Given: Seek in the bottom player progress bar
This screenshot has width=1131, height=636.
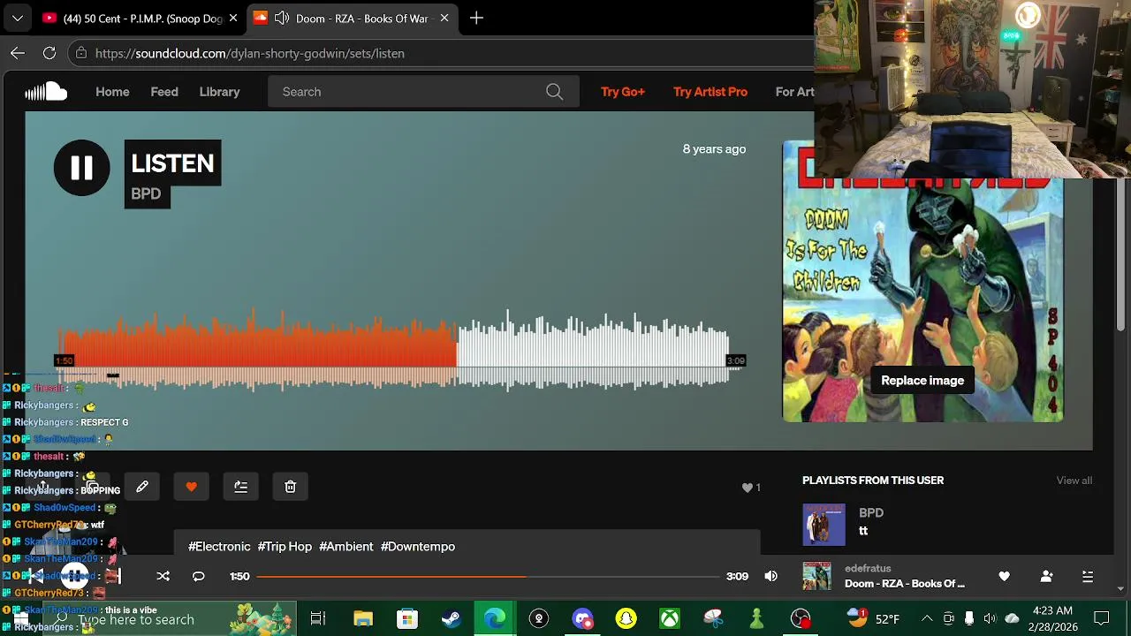Looking at the screenshot, I should 488,576.
